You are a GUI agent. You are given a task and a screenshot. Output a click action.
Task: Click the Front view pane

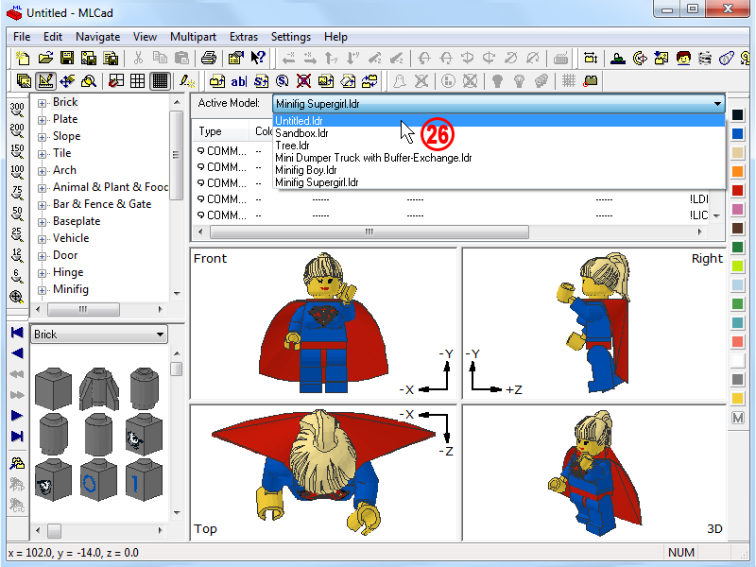[323, 323]
